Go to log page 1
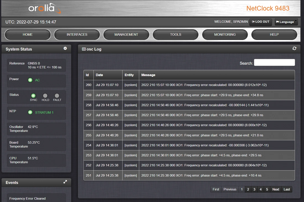 pos(242,189)
